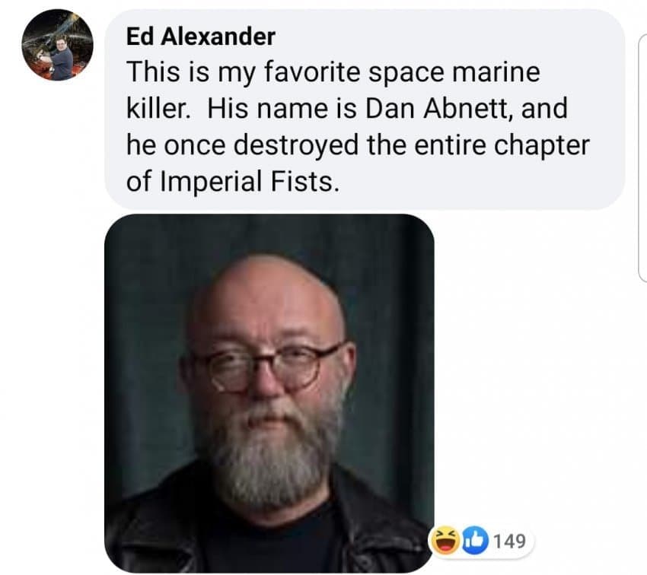Select the comment bubble about space marine killer
The width and height of the screenshot is (647, 575).
(x=365, y=110)
